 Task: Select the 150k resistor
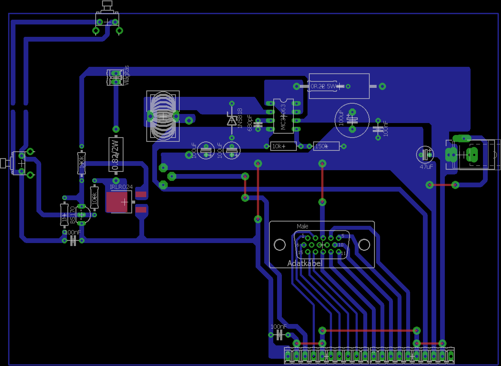pos(326,146)
